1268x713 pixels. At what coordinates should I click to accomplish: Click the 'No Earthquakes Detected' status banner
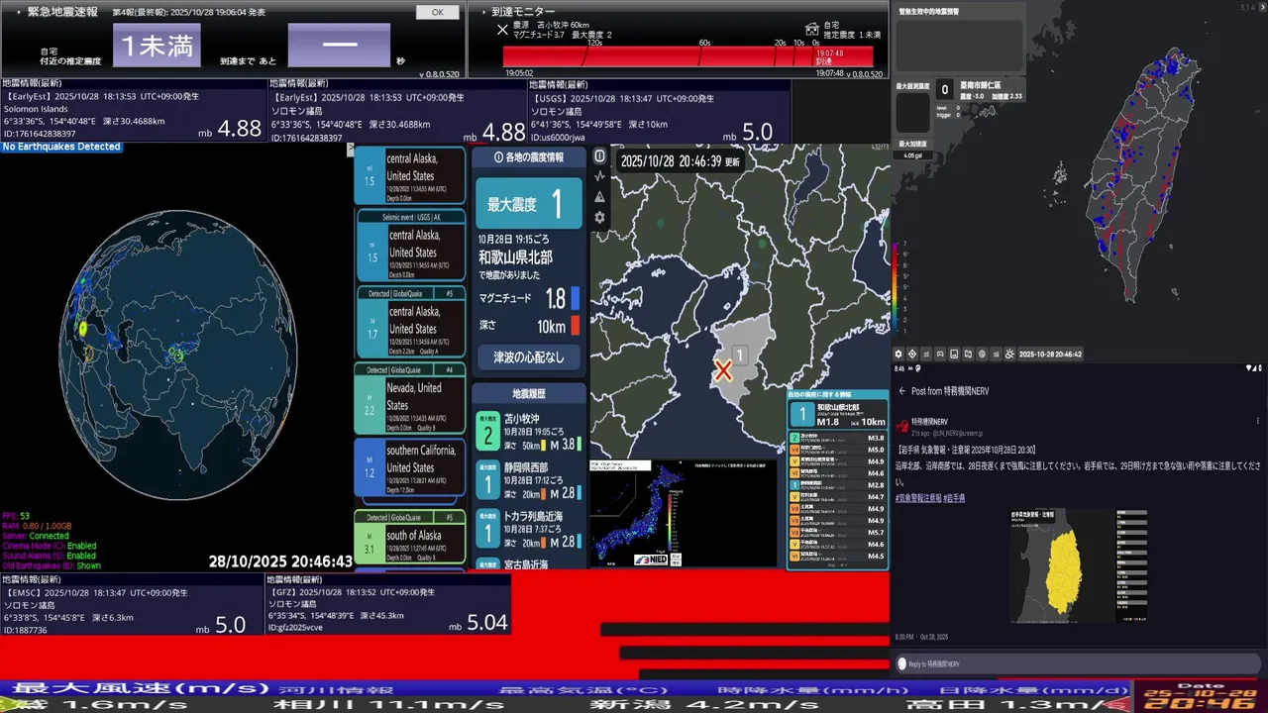(61, 147)
